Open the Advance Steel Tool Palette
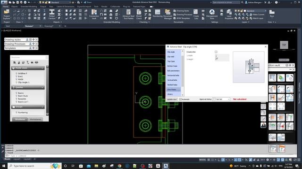The image size is (302, 169). pyautogui.click(x=128, y=15)
